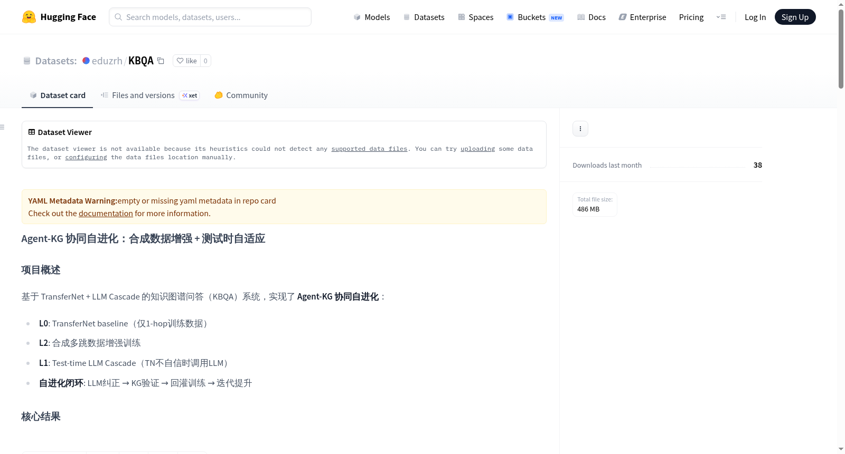
Task: Click the L1: Test-time LLM Cascade item
Action: pos(135,363)
